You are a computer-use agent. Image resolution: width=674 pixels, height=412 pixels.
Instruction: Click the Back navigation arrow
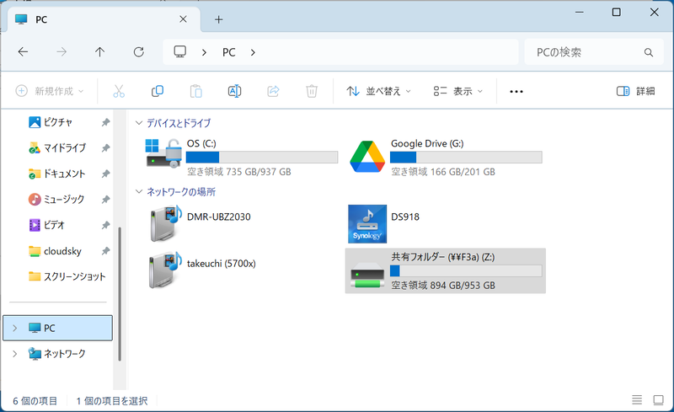[x=23, y=52]
